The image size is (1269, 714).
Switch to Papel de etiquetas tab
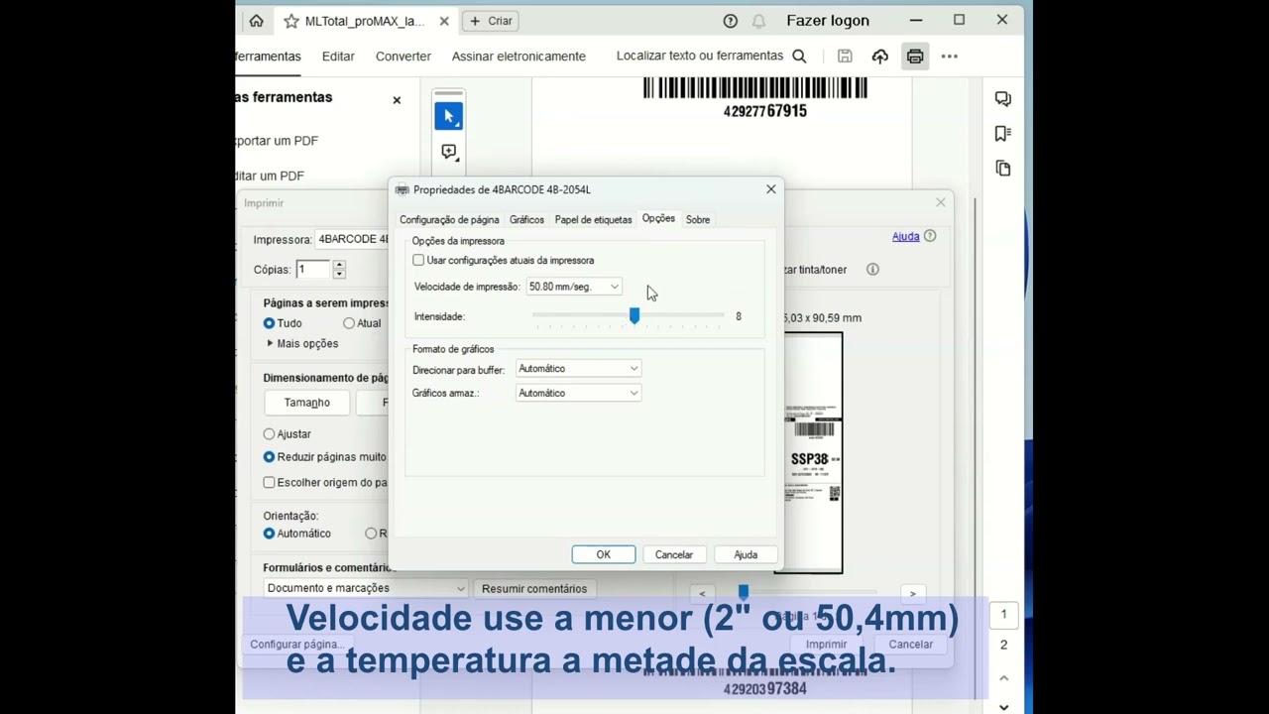pyautogui.click(x=593, y=220)
